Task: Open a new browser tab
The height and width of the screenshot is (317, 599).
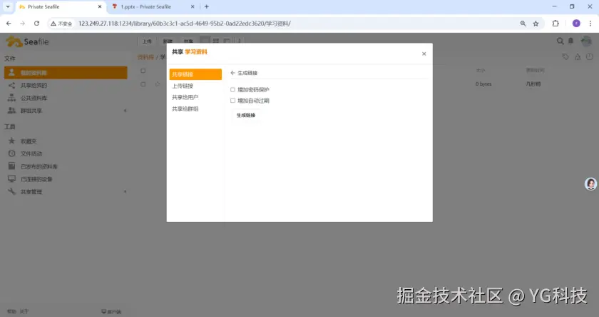Action: point(207,6)
